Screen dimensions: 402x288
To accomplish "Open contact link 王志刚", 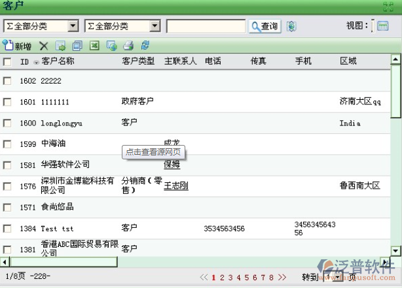I will (x=176, y=185).
